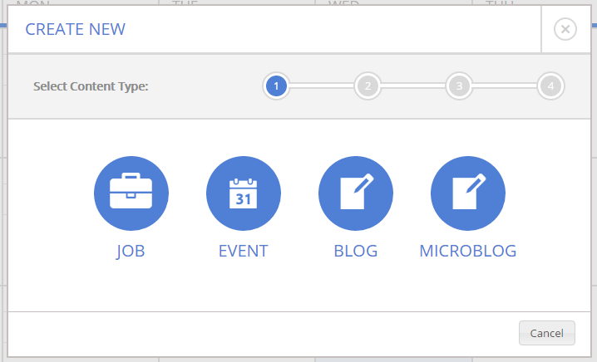This screenshot has width=597, height=362.
Task: Click the CREATE NEW dialog title
Action: click(76, 30)
